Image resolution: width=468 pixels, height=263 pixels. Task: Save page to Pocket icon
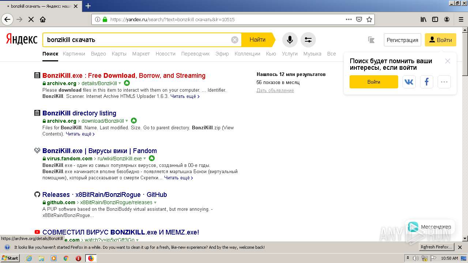(359, 19)
